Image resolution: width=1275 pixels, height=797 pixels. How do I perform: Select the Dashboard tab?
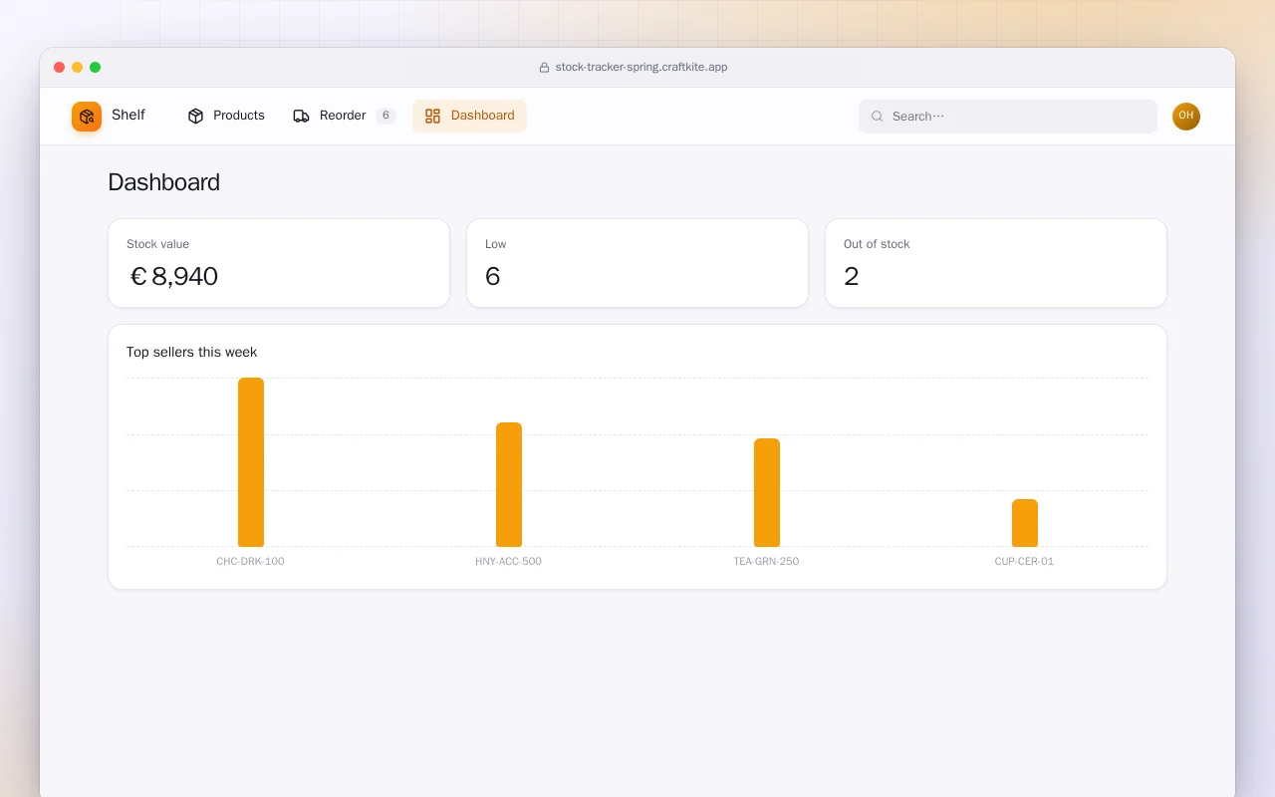point(469,116)
